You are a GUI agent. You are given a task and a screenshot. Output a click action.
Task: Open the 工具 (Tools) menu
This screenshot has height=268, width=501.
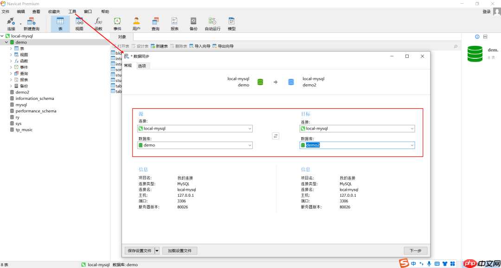(x=72, y=12)
